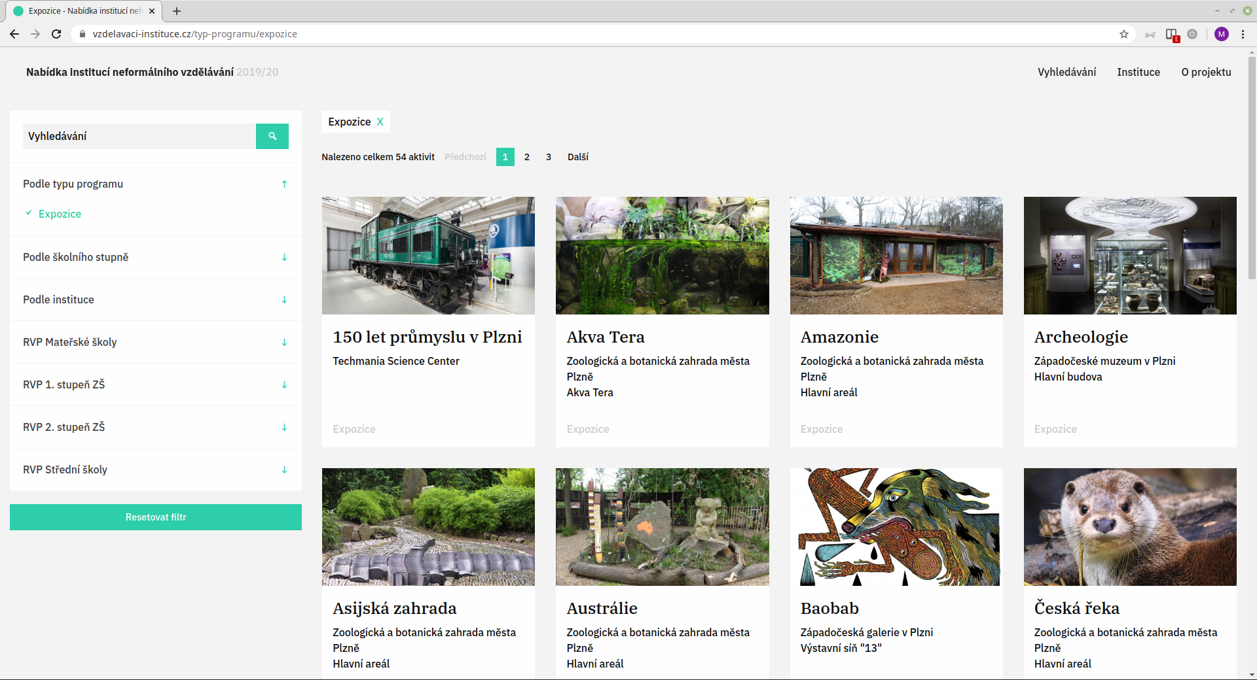Open the Amazonie card title
Image resolution: width=1257 pixels, height=680 pixels.
[x=839, y=337]
